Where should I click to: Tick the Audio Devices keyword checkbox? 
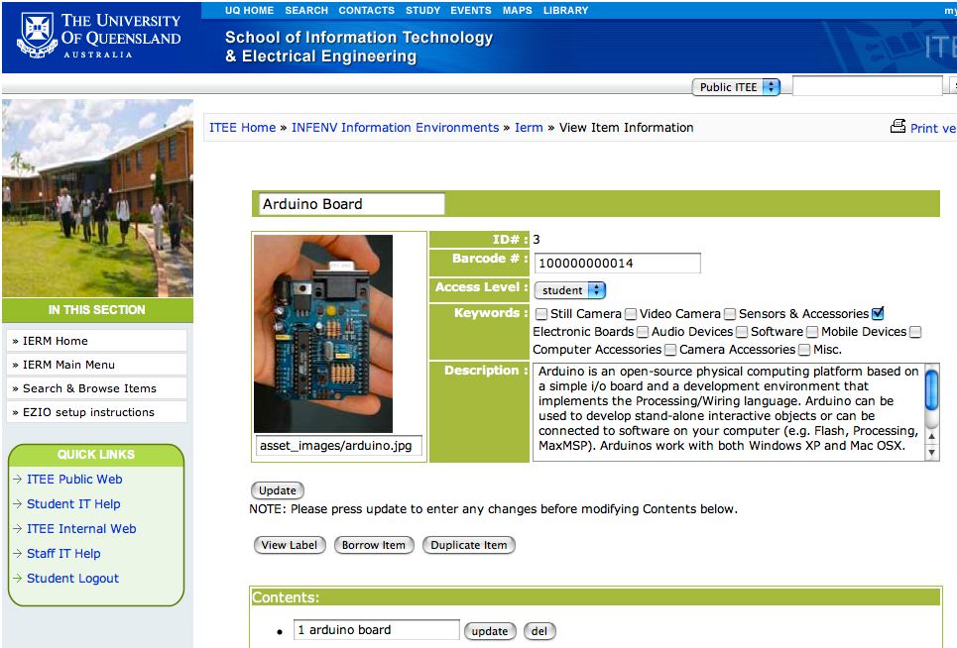[643, 332]
